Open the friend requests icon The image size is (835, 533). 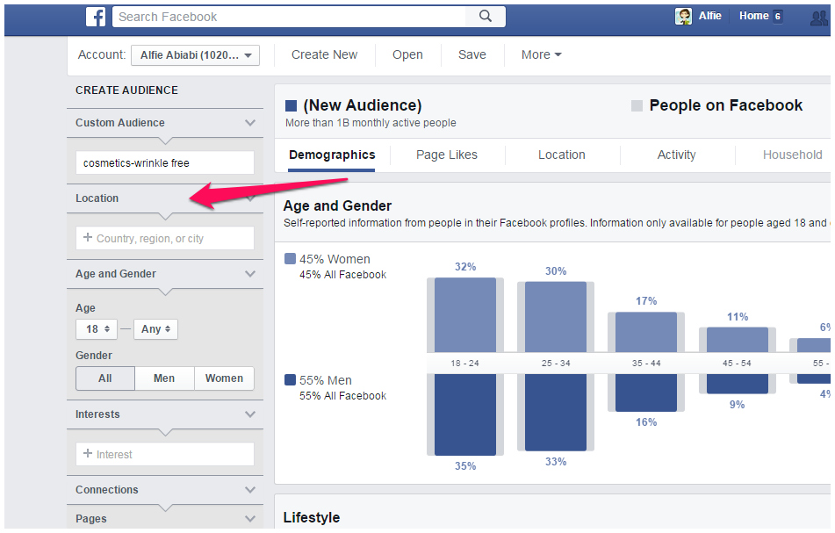(819, 17)
